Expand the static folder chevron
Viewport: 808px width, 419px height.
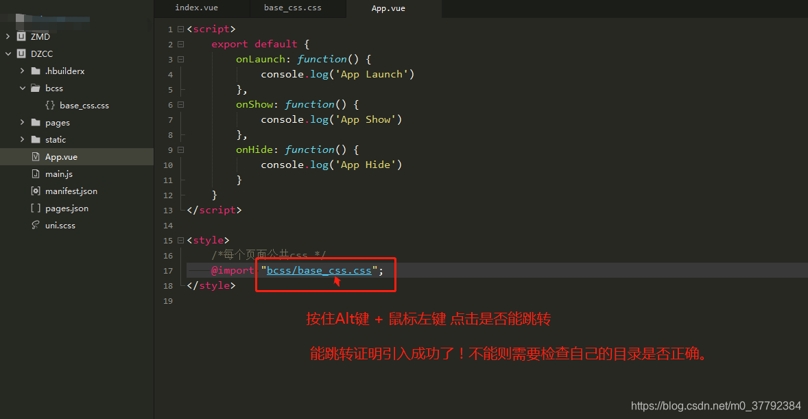pyautogui.click(x=22, y=140)
